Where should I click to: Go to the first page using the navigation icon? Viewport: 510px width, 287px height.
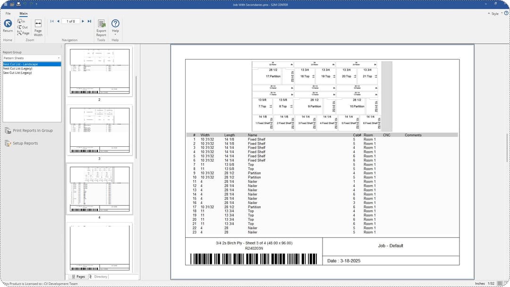52,21
